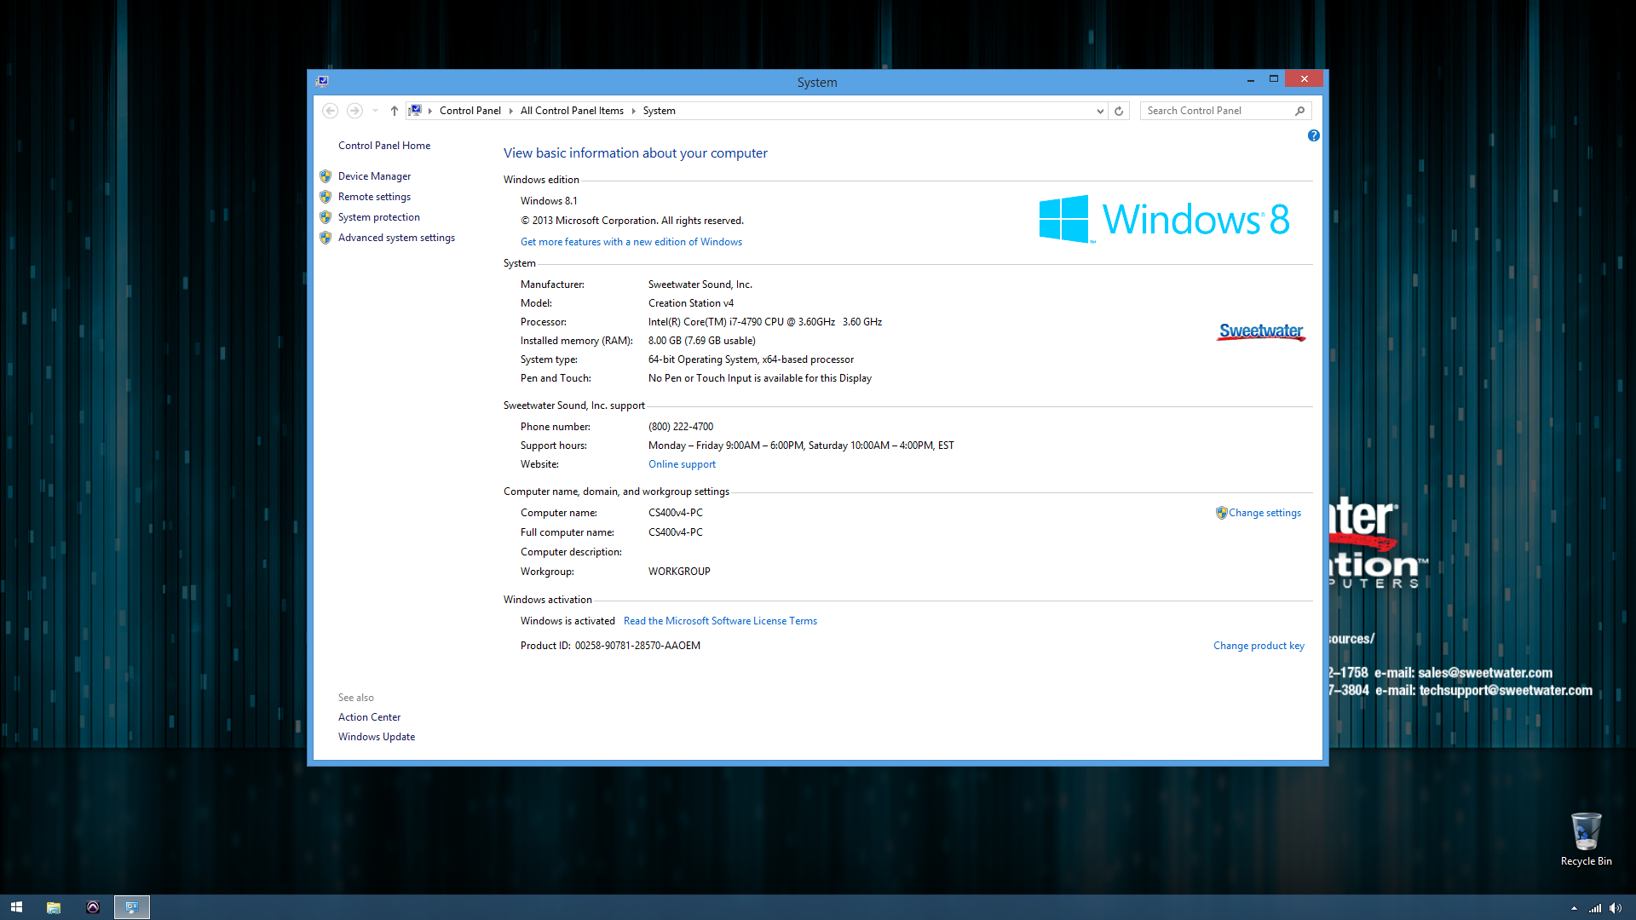Open Remote settings
Viewport: 1636px width, 920px height.
(x=374, y=197)
